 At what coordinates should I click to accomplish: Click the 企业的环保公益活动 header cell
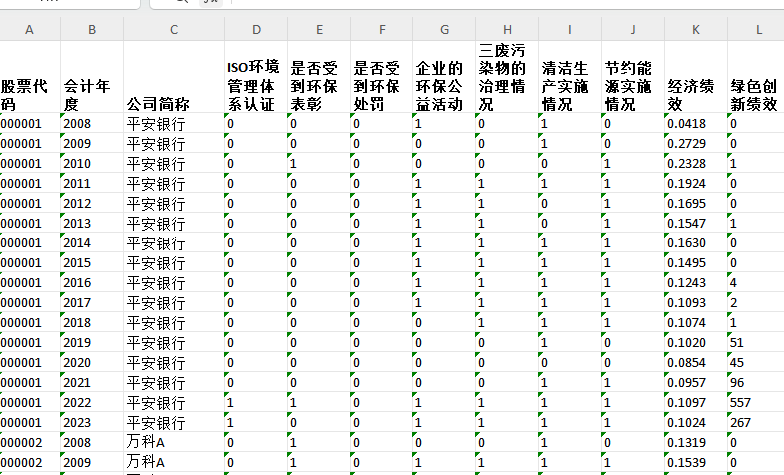[445, 77]
